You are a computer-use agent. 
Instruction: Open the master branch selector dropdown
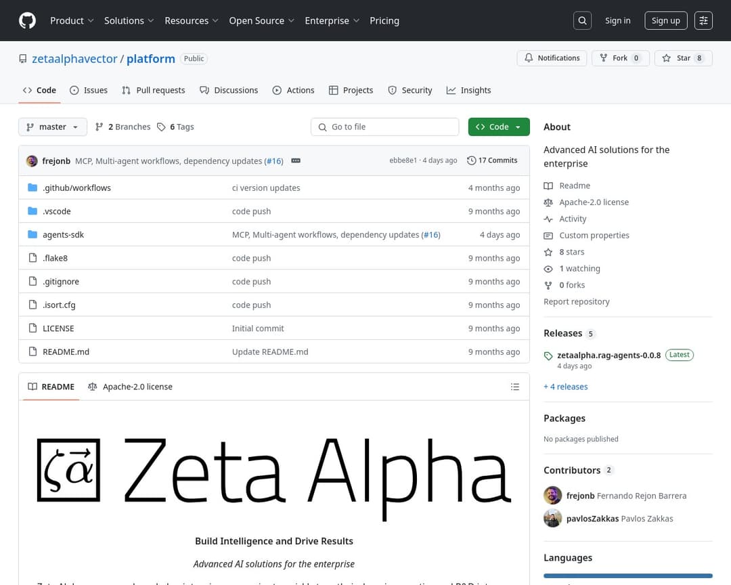[x=53, y=127]
